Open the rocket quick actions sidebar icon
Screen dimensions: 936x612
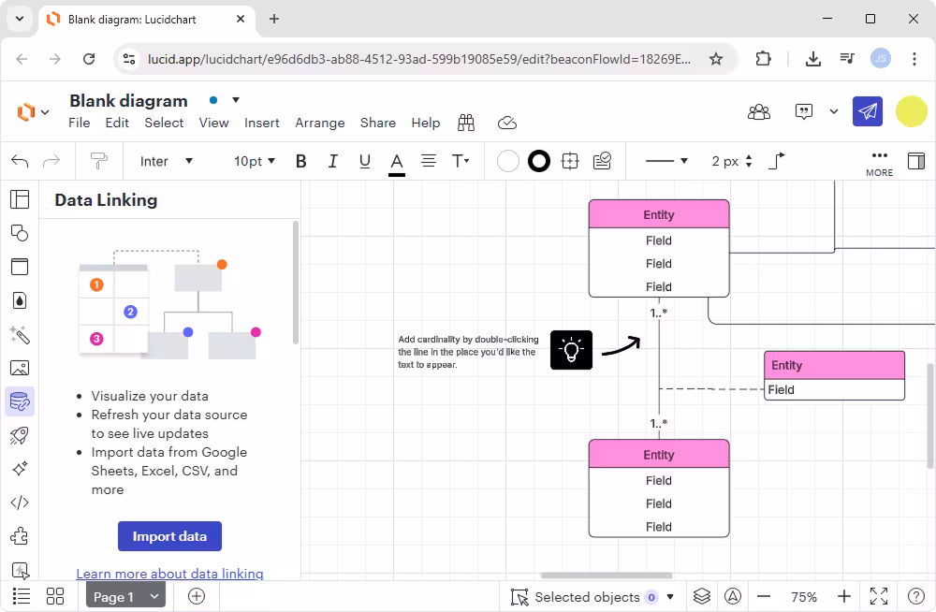[20, 435]
